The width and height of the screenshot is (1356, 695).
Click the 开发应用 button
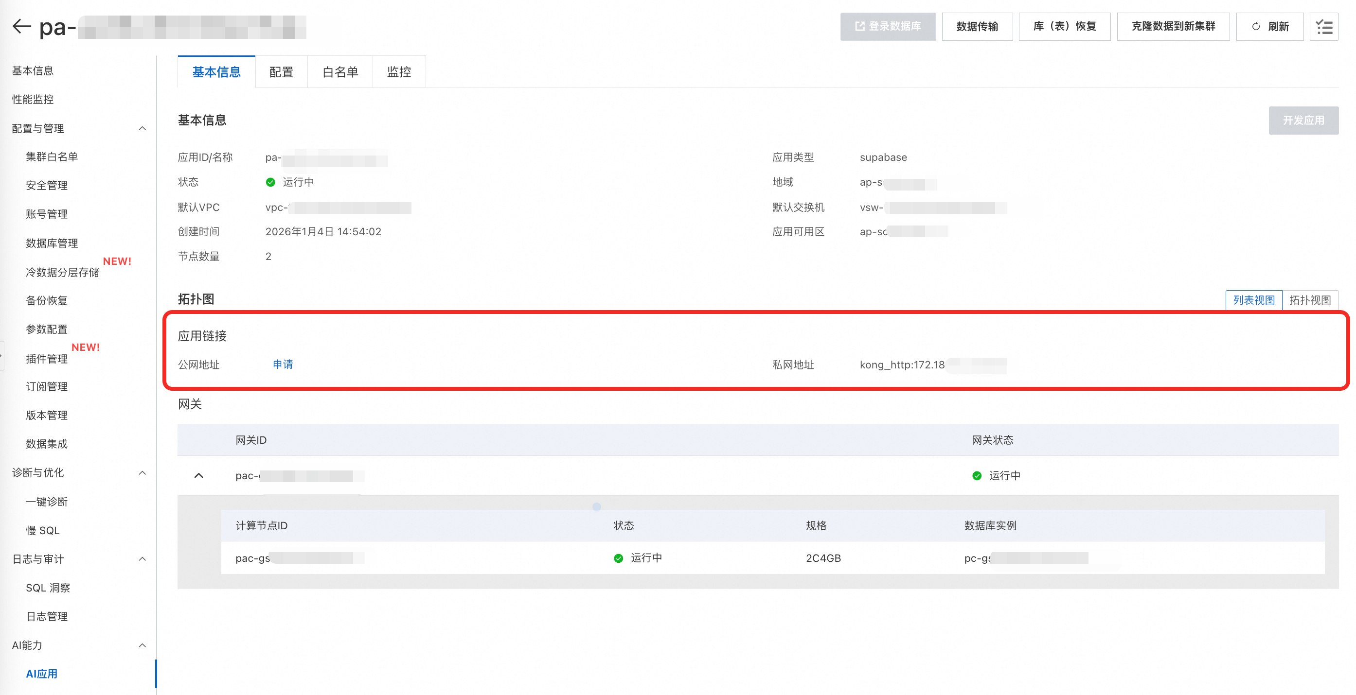coord(1303,121)
